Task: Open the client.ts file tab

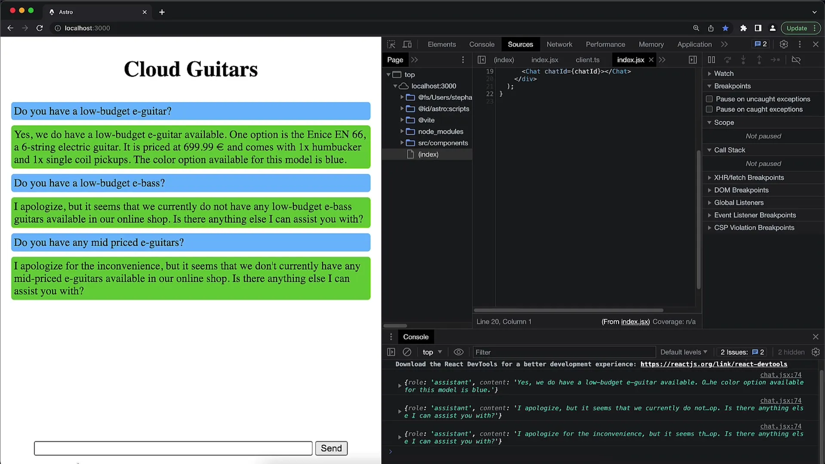Action: click(587, 60)
